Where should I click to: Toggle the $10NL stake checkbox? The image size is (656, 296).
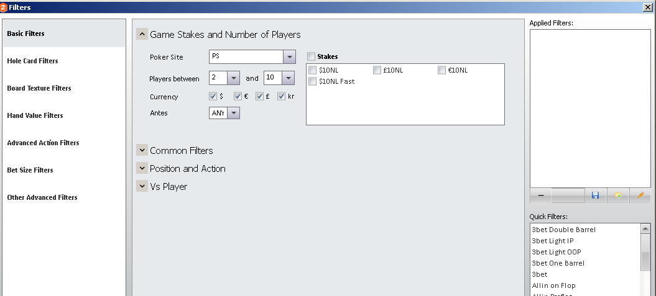click(x=313, y=70)
